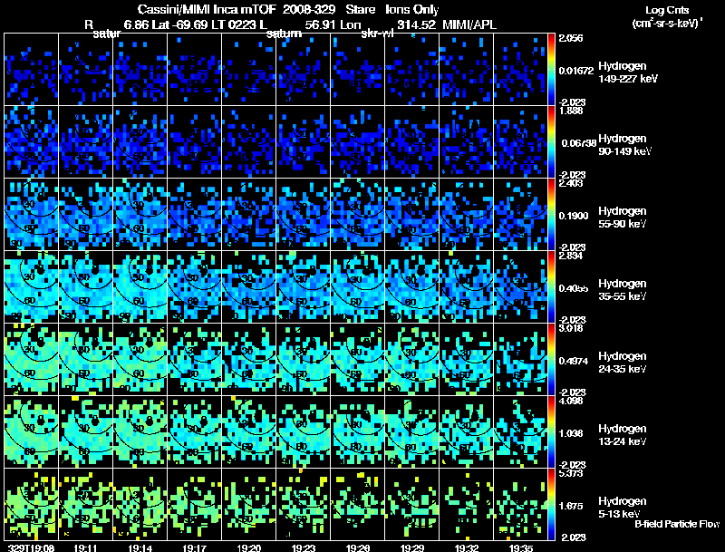Click the 'B-field Particle Flow' caption

[677, 524]
